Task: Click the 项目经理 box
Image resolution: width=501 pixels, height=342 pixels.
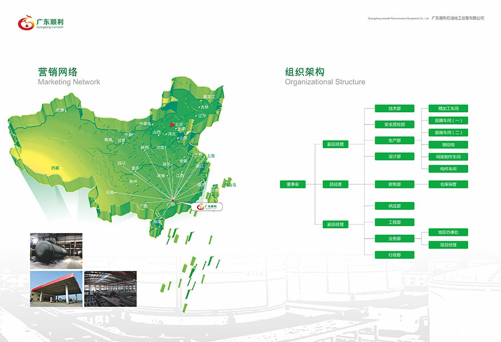Action: click(x=448, y=245)
